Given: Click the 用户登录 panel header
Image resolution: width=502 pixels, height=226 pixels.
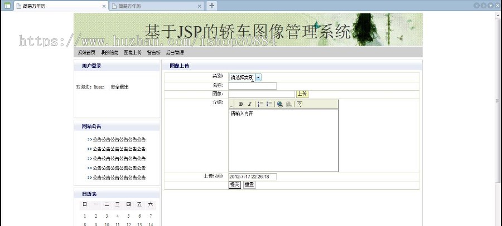Looking at the screenshot, I should [117, 66].
